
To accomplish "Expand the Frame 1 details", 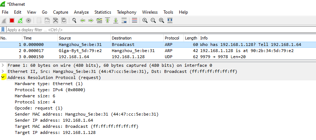I will 3,65.
